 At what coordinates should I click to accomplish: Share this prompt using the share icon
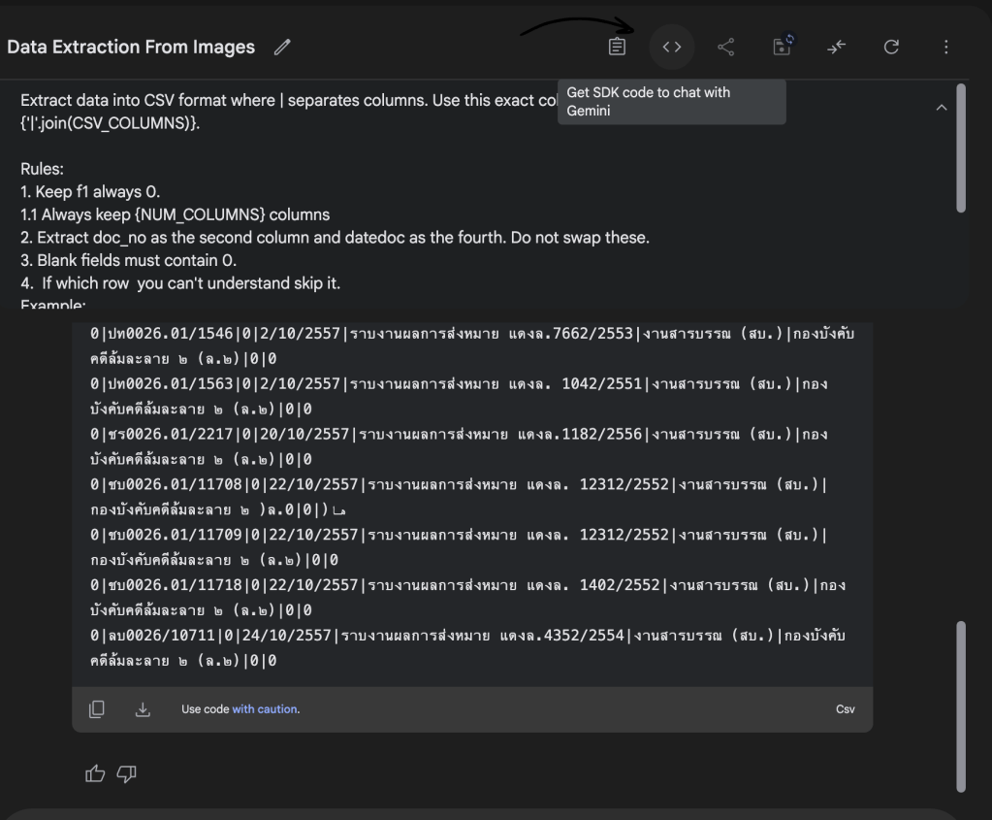[726, 47]
